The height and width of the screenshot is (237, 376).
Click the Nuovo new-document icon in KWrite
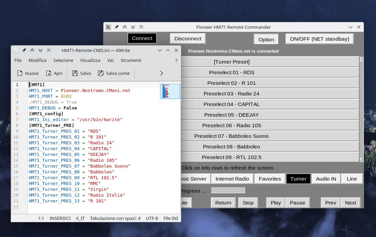[20, 73]
